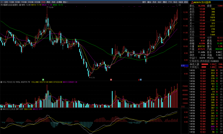This screenshot has height=134, width=223.
Task: Open the MACD indicator settings icon
Action: pyautogui.click(x=1, y=109)
